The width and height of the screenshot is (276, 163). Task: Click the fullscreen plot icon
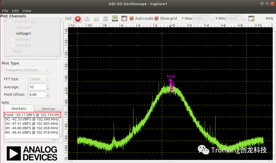[124, 18]
